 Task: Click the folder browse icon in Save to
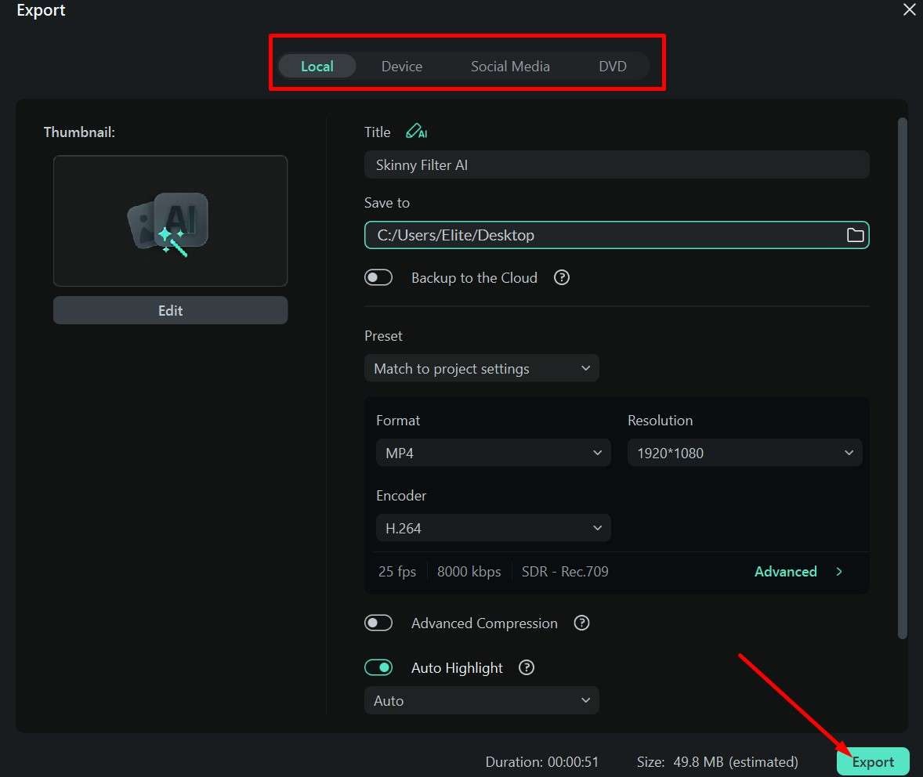855,235
